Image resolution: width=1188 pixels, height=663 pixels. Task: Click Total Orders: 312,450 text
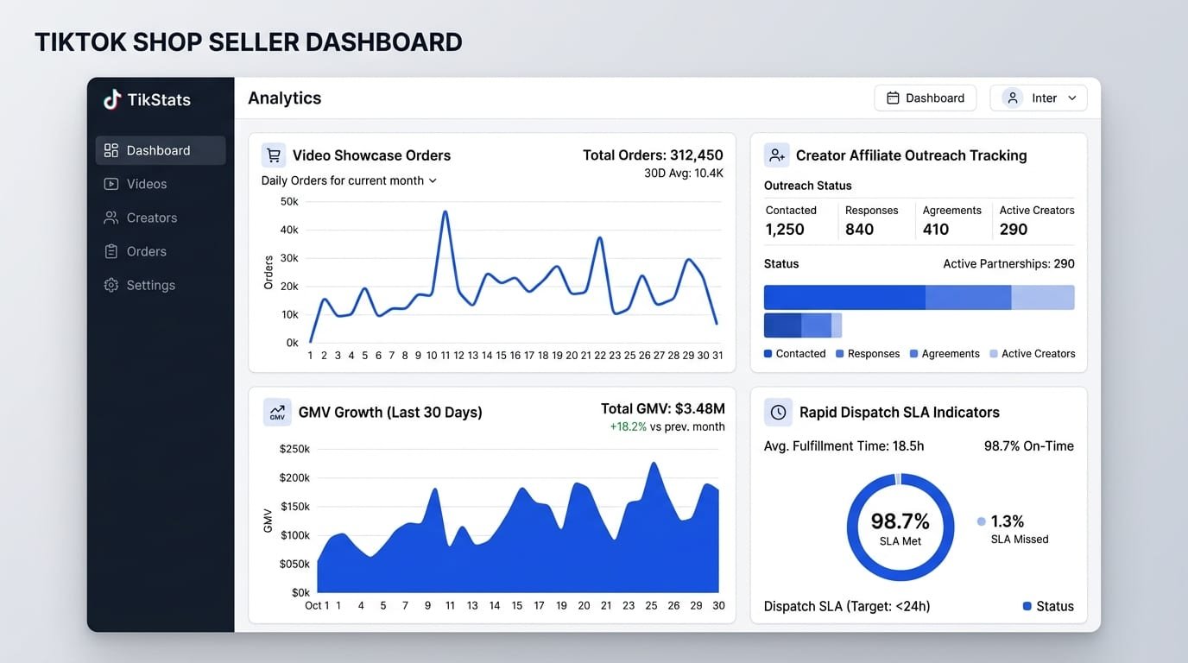653,155
